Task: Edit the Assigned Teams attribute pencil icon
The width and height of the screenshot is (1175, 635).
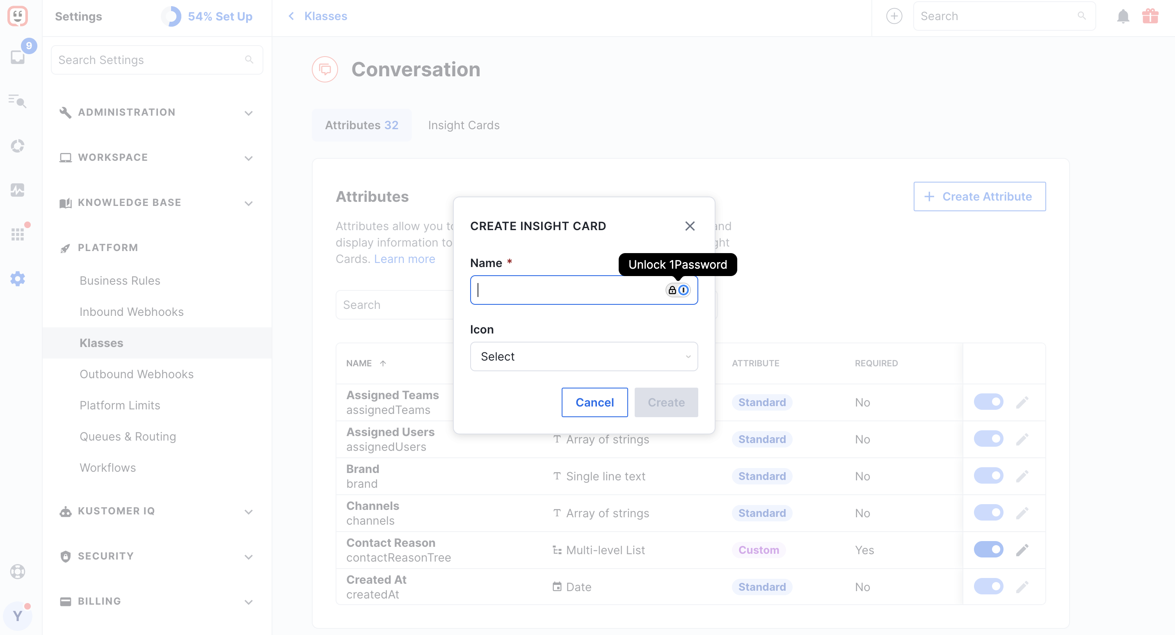Action: pyautogui.click(x=1022, y=402)
